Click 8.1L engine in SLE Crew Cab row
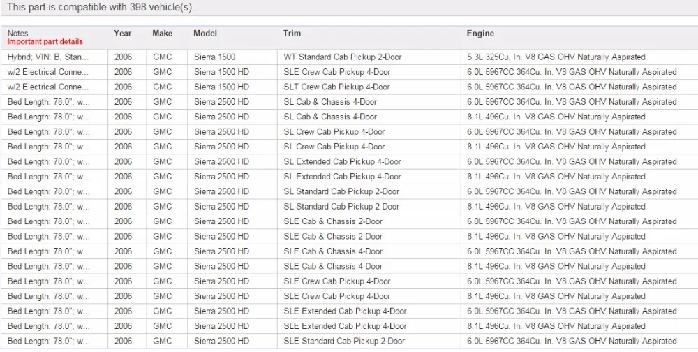This screenshot has width=698, height=352. click(x=556, y=296)
